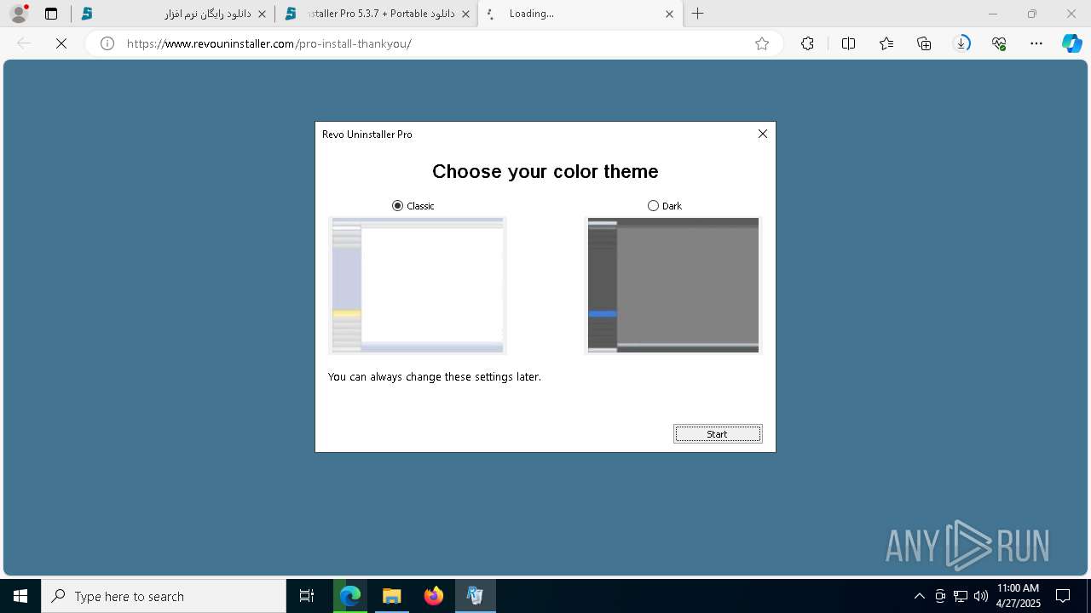The height and width of the screenshot is (613, 1091).
Task: Click the Classic theme preview thumbnail
Action: (x=418, y=285)
